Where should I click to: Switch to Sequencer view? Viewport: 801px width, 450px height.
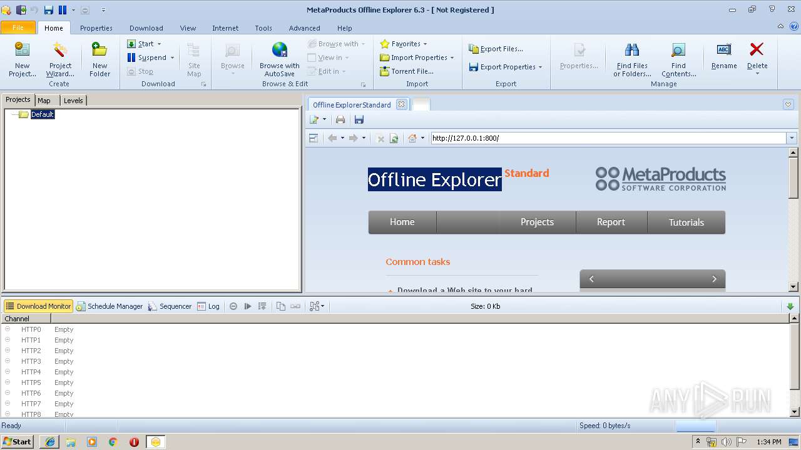coord(170,306)
